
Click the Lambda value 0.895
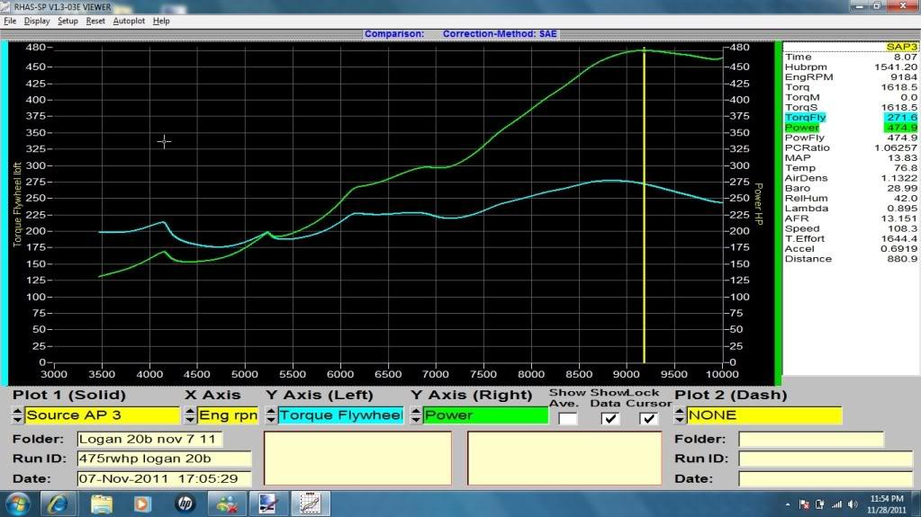903,209
